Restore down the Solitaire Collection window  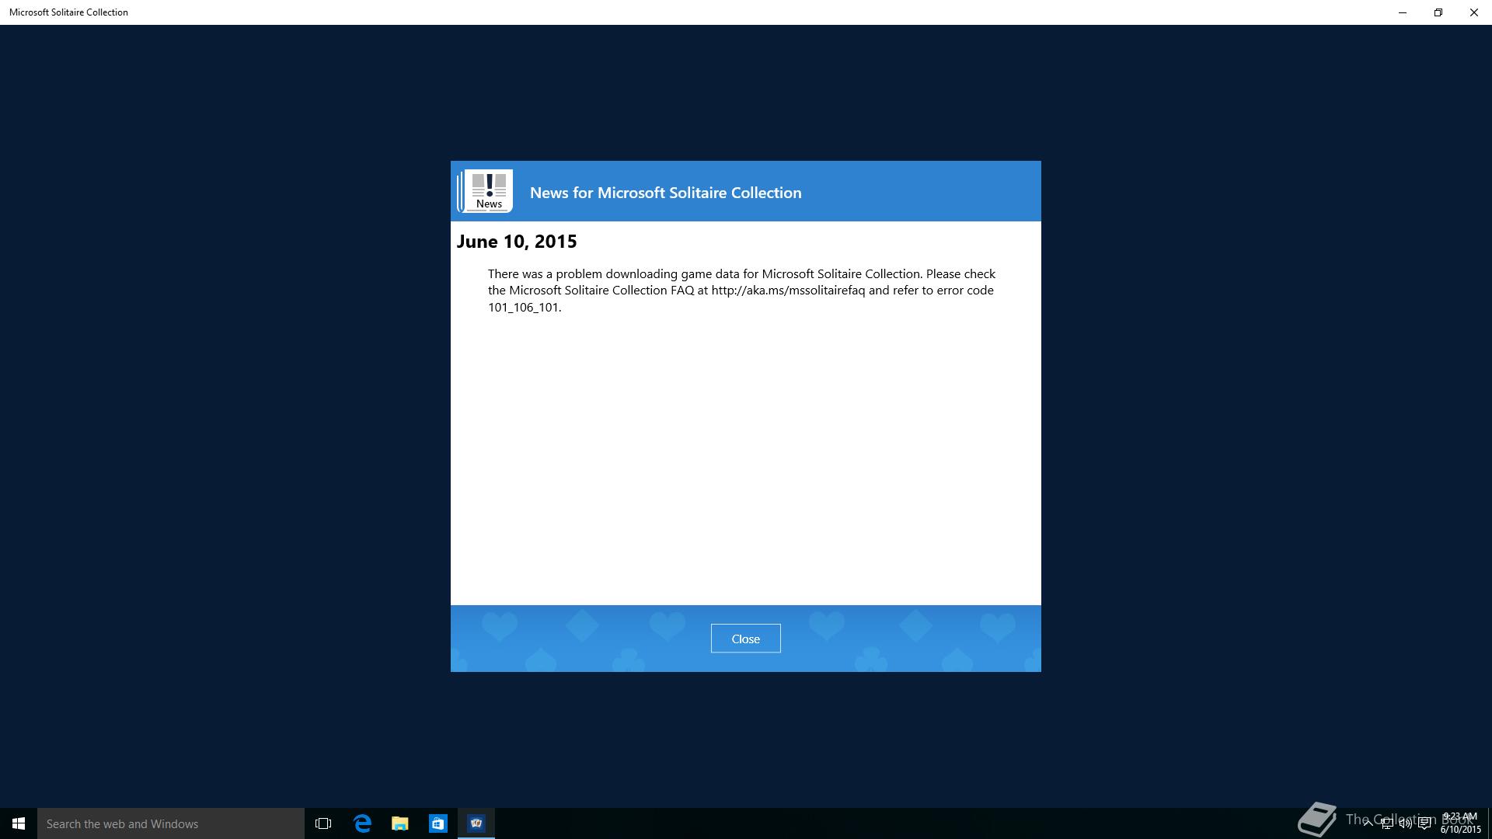tap(1438, 12)
